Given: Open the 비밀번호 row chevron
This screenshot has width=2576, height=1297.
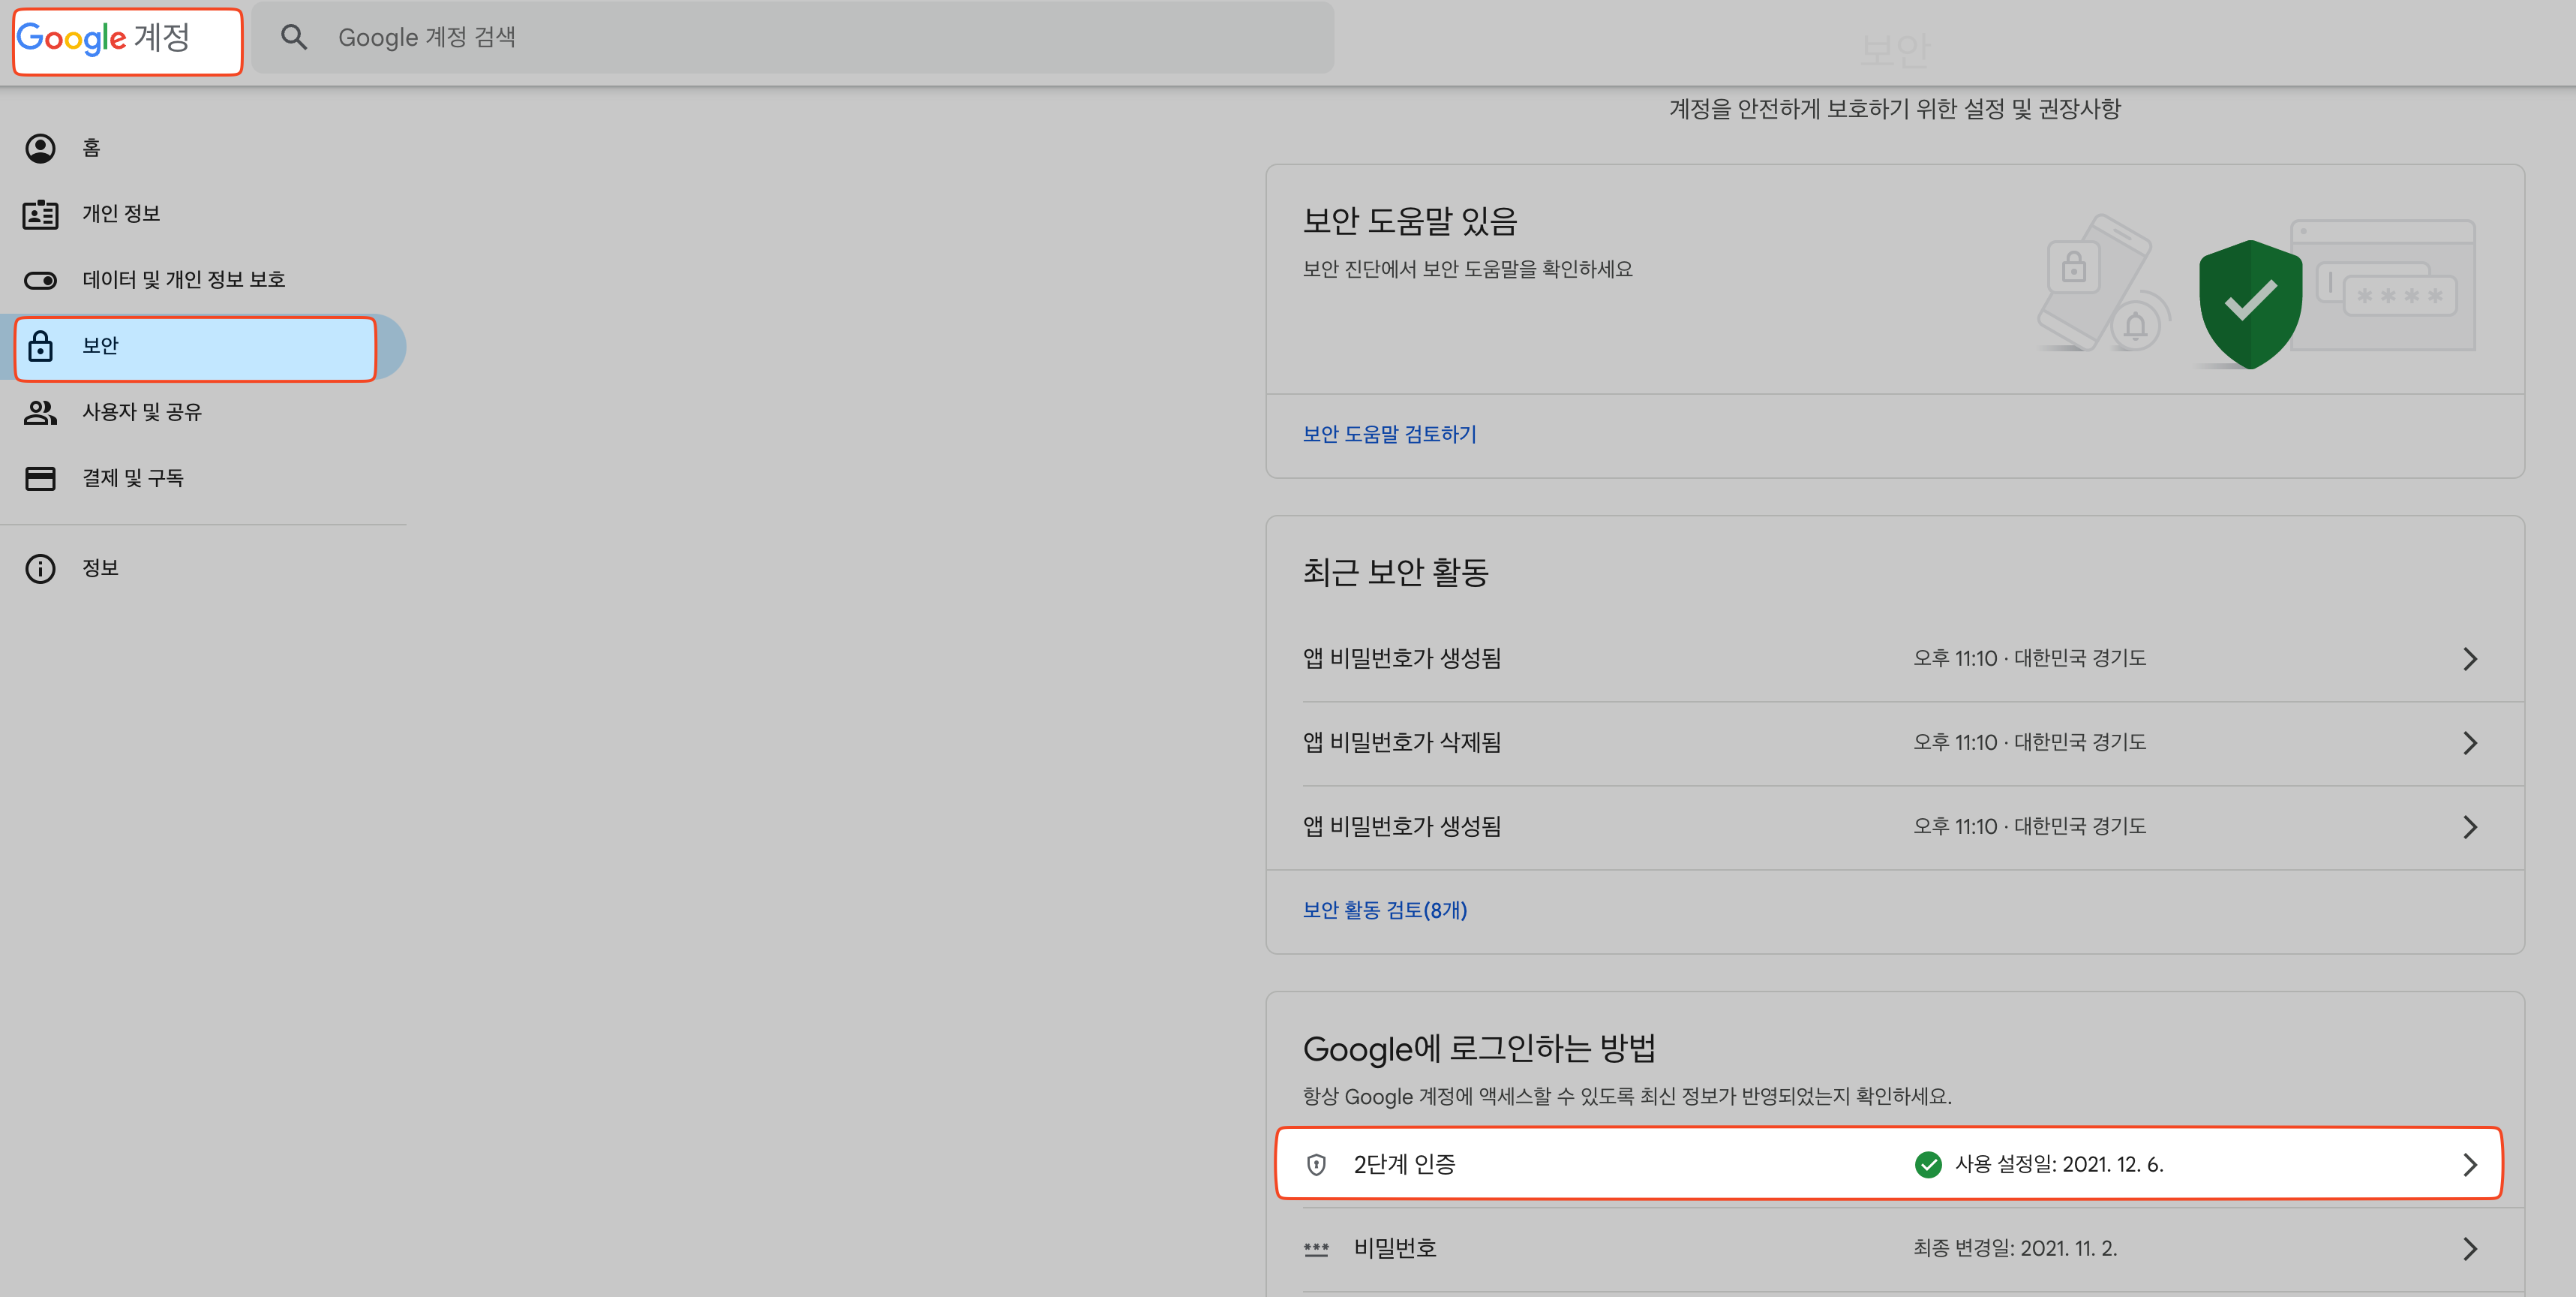Looking at the screenshot, I should pyautogui.click(x=2470, y=1249).
